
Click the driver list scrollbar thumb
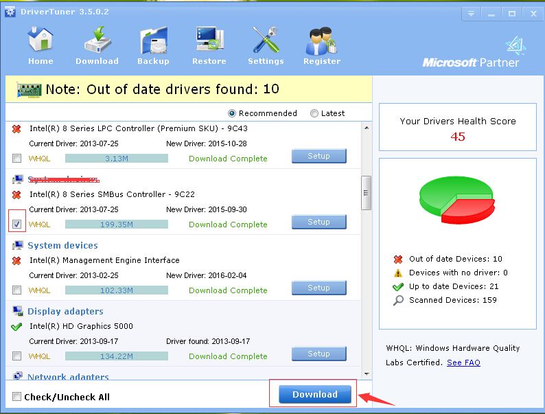coord(367,193)
